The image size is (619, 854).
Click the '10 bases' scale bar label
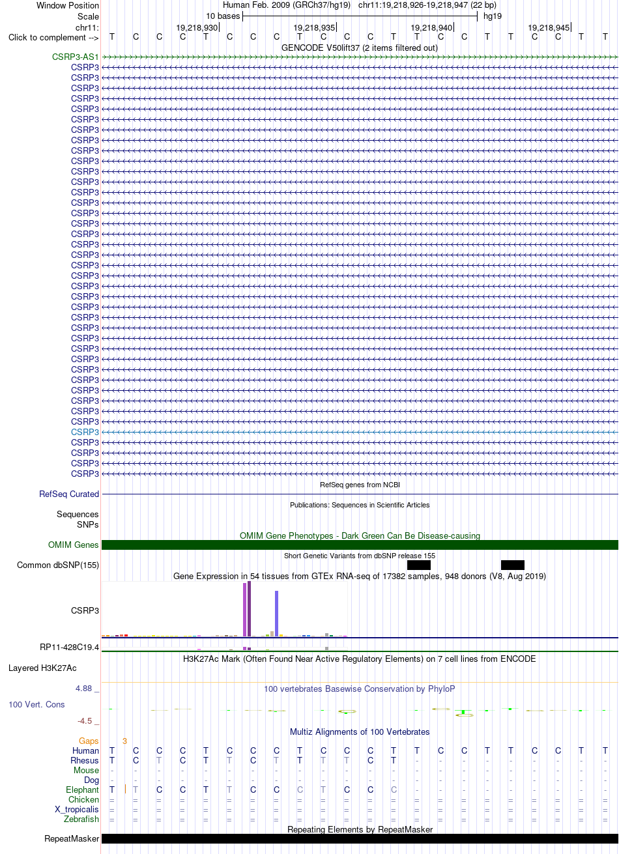click(223, 16)
